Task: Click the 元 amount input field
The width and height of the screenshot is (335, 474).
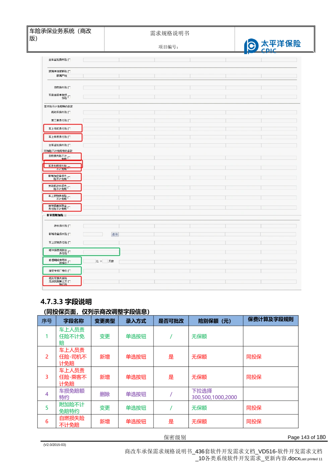Action: pyautogui.click(x=89, y=261)
